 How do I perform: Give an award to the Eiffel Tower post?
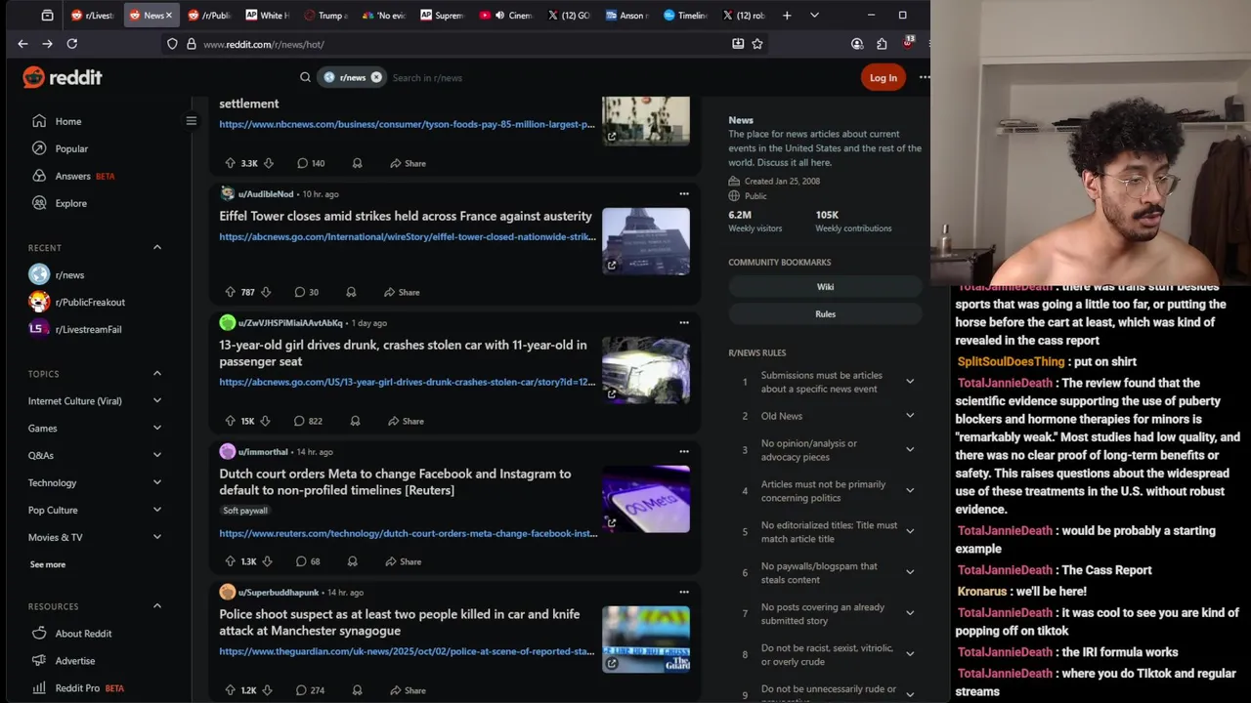(351, 292)
